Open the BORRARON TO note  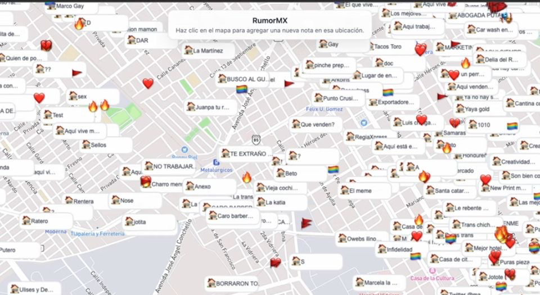pos(232,283)
